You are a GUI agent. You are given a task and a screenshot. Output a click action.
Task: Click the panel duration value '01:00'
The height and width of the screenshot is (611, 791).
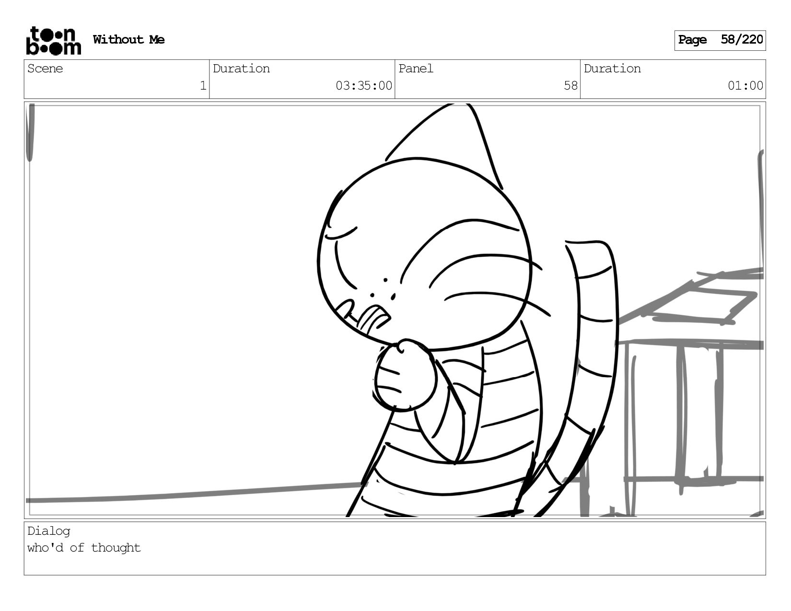click(x=745, y=86)
